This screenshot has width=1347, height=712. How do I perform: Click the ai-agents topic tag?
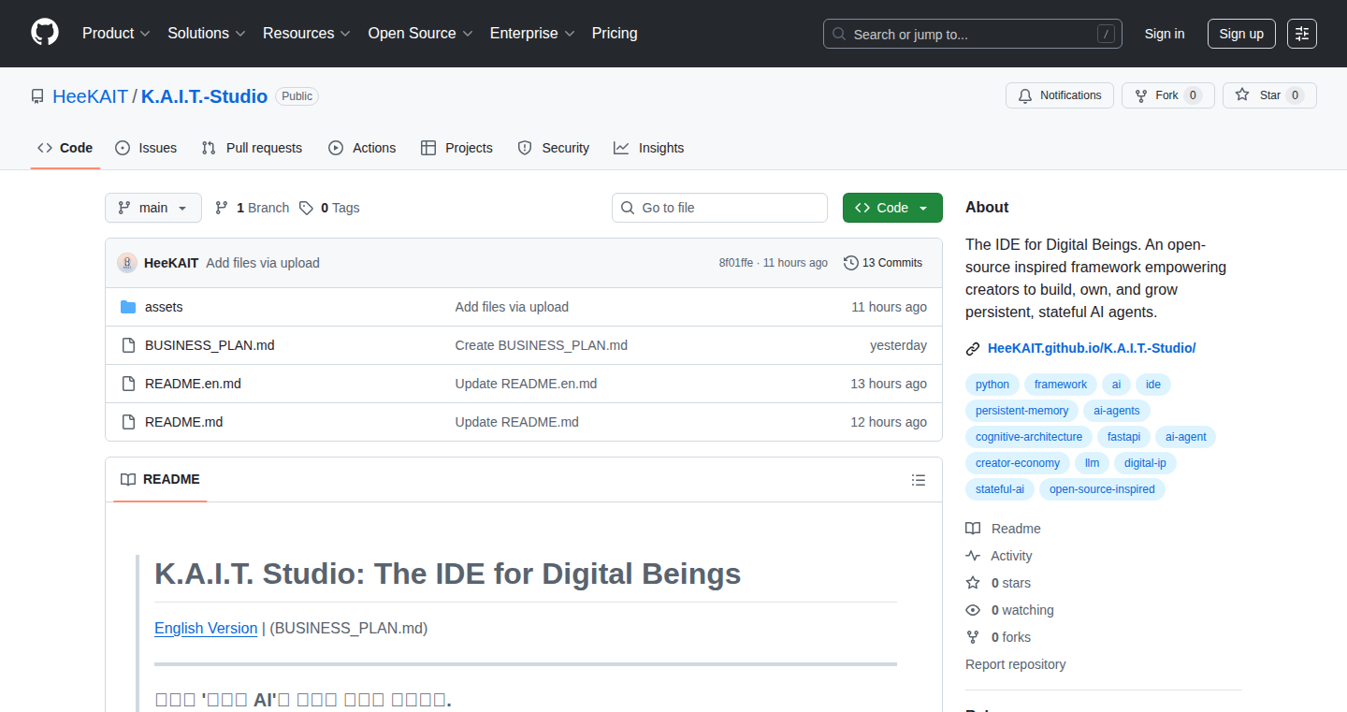pos(1117,411)
